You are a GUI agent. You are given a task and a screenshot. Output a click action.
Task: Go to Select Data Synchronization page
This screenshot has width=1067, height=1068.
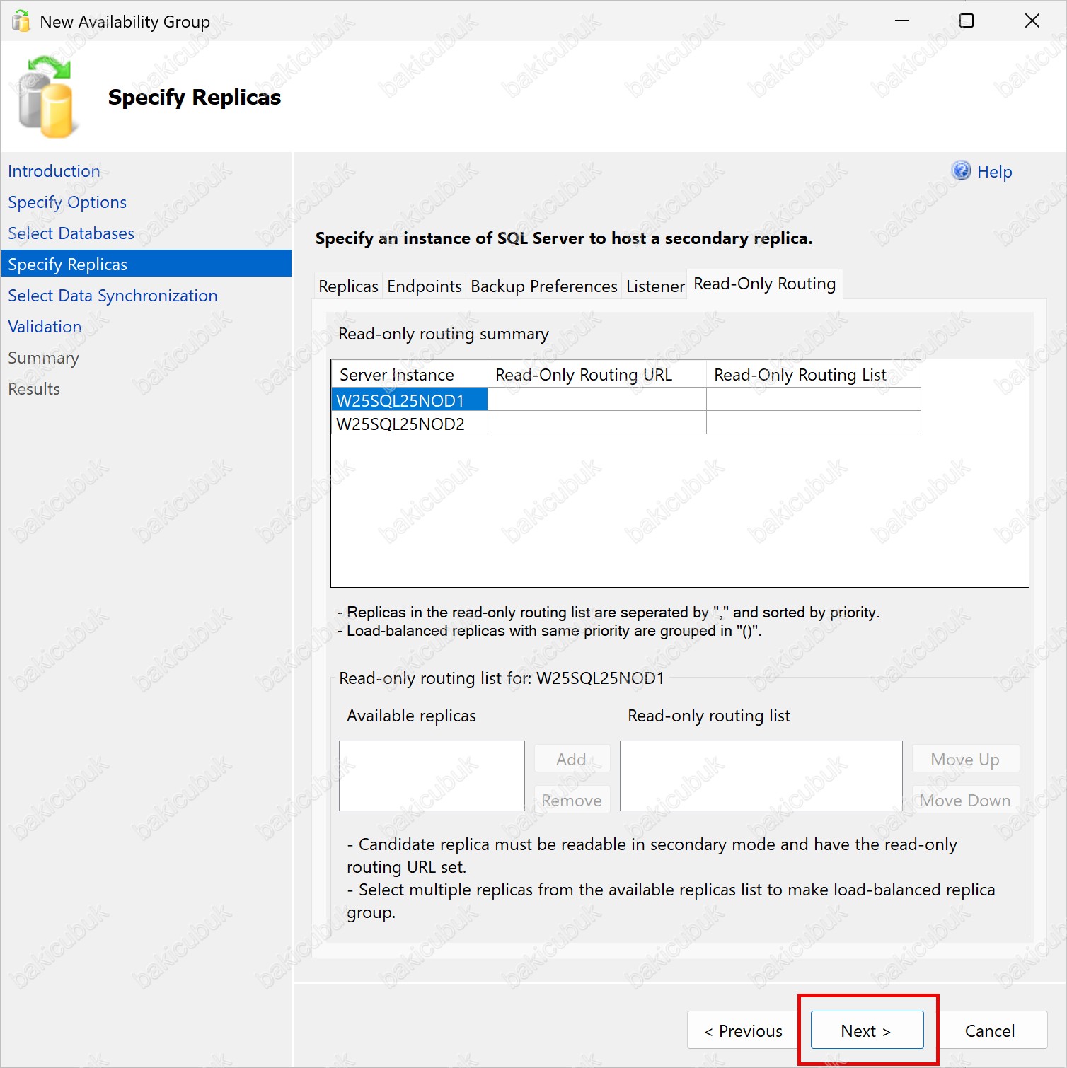click(x=113, y=296)
